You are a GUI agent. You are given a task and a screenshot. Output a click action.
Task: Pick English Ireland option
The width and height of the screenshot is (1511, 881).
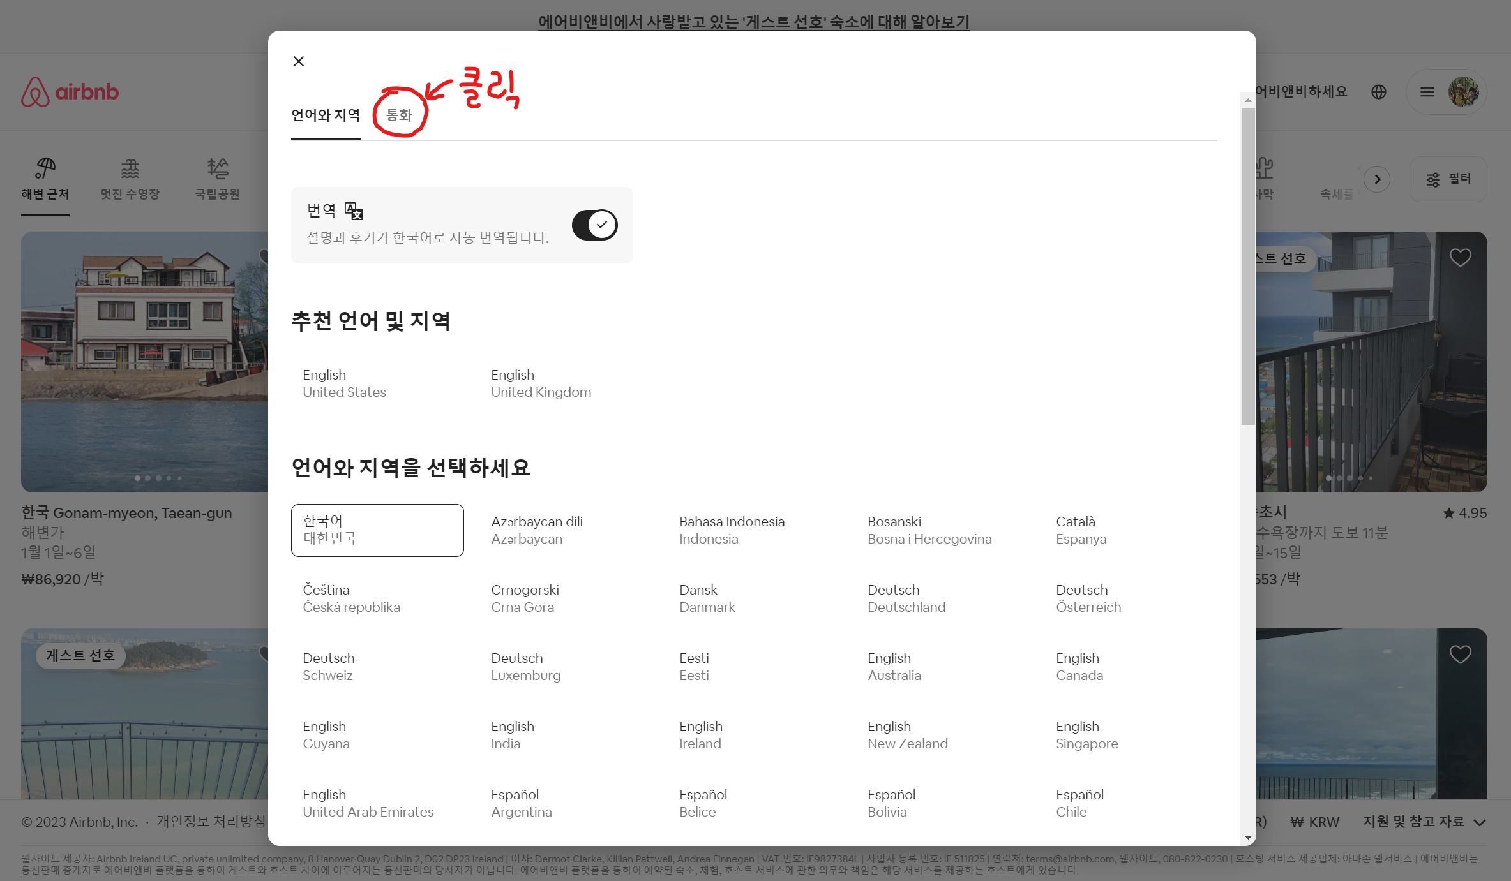coord(754,735)
